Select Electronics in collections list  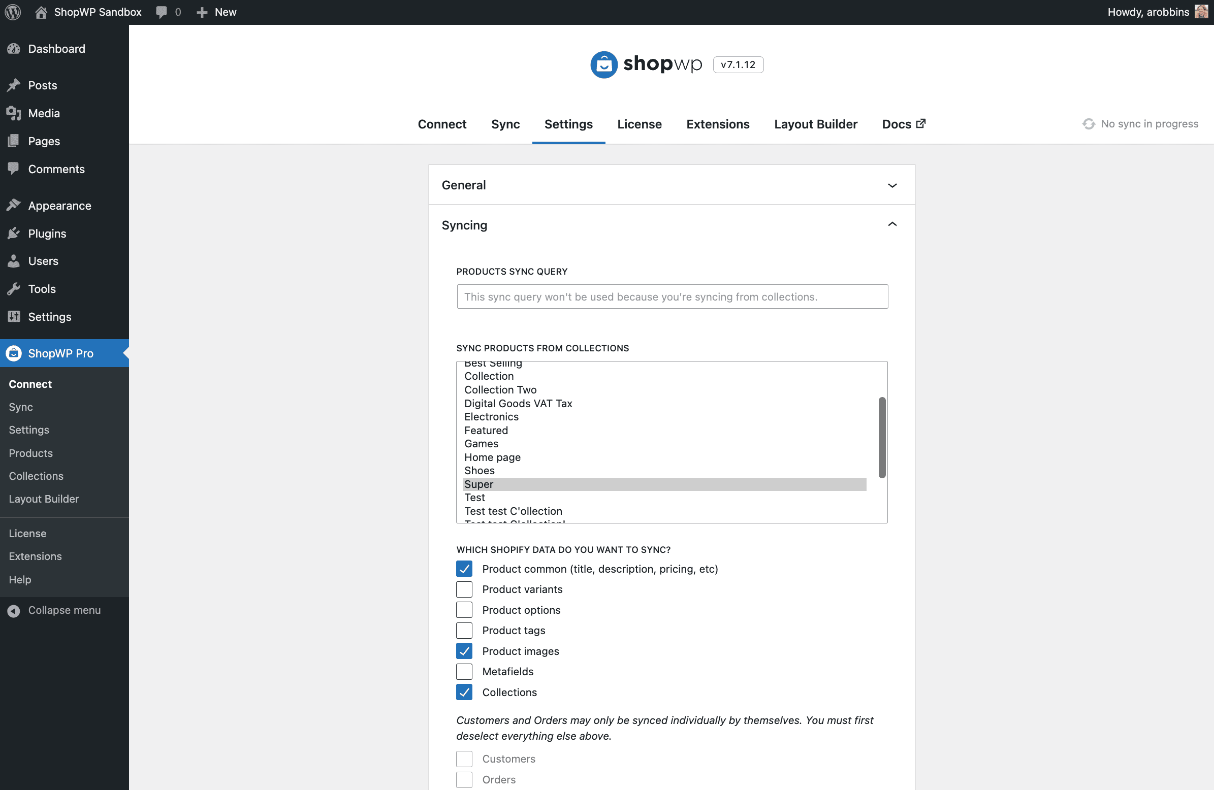664,417
